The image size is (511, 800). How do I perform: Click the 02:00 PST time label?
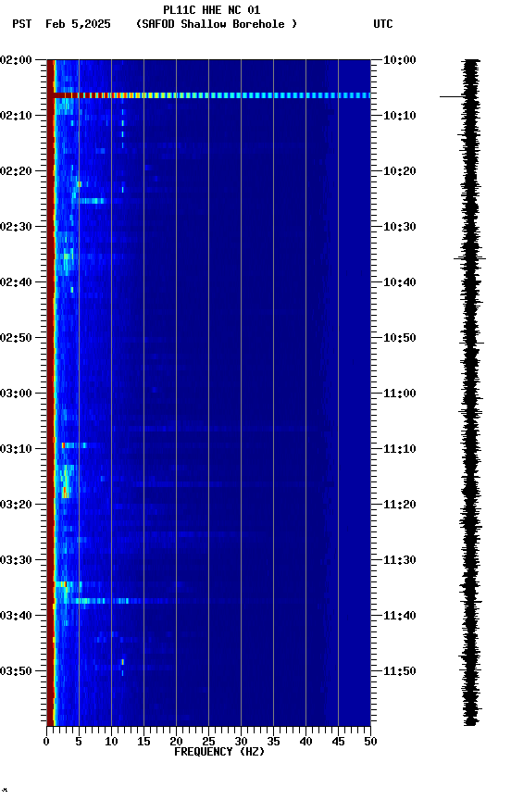coord(16,60)
